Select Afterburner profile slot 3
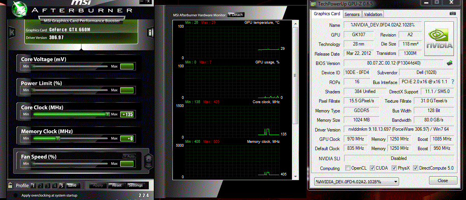This screenshot has height=200, width=466. tap(47, 186)
